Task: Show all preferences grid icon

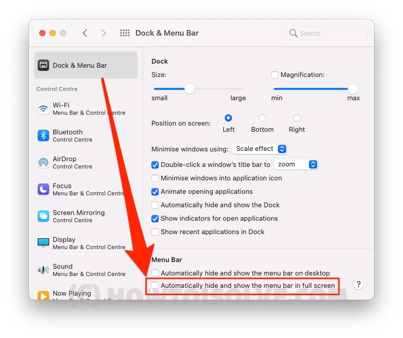Action: click(125, 33)
